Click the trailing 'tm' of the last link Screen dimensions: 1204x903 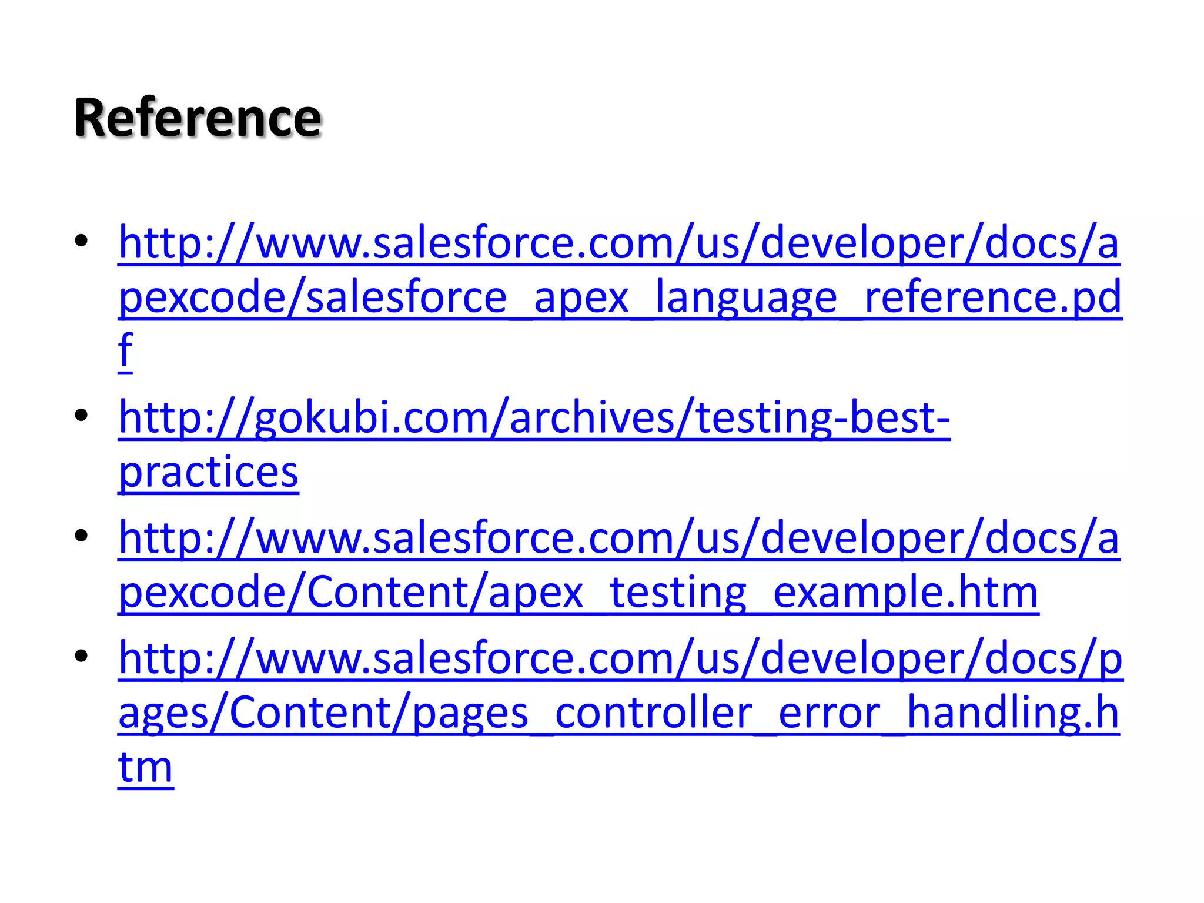pyautogui.click(x=146, y=767)
